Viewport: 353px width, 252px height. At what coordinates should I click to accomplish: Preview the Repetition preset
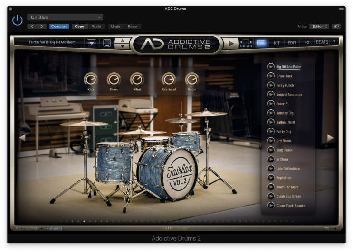pyautogui.click(x=271, y=178)
